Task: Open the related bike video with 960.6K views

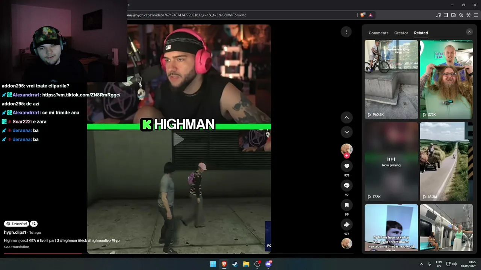Action: [x=391, y=79]
